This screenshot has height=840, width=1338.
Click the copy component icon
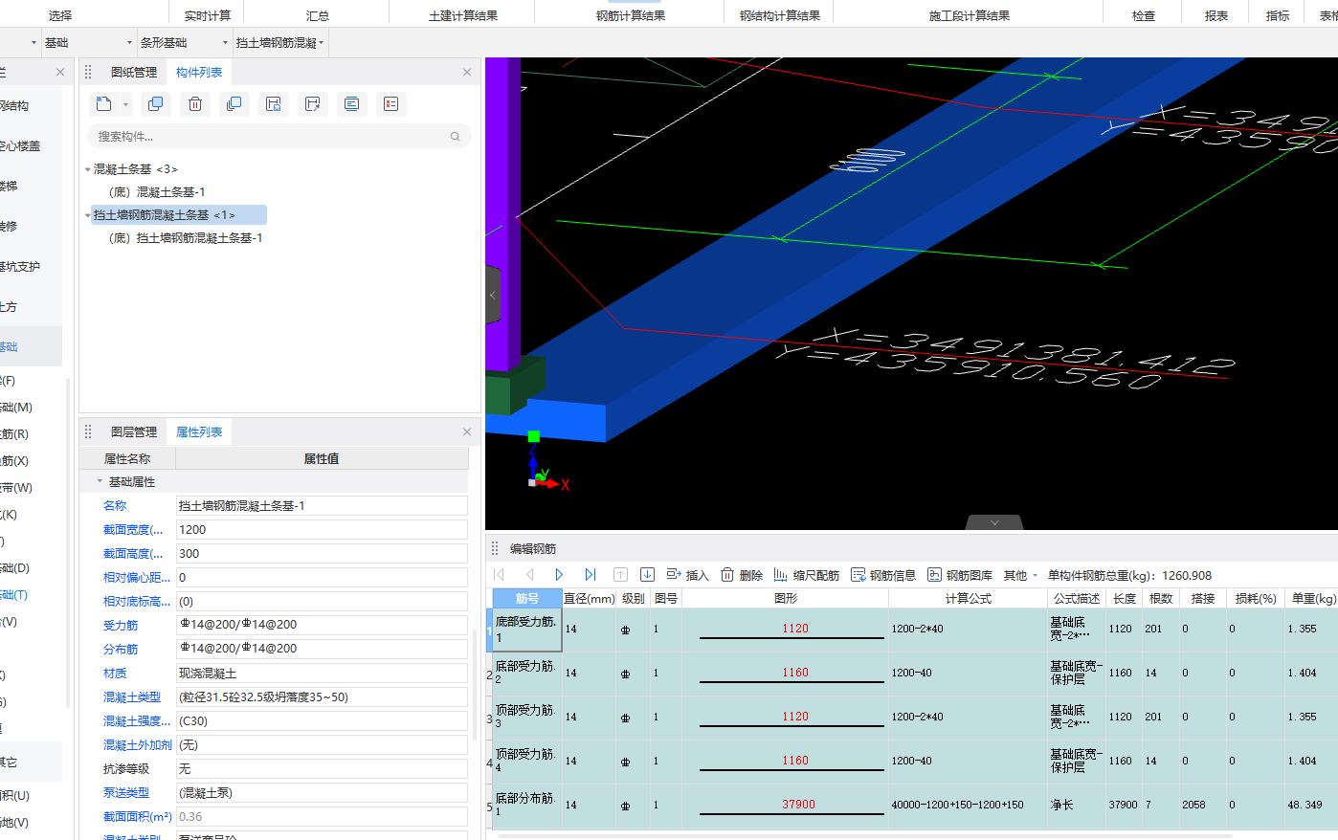(156, 104)
